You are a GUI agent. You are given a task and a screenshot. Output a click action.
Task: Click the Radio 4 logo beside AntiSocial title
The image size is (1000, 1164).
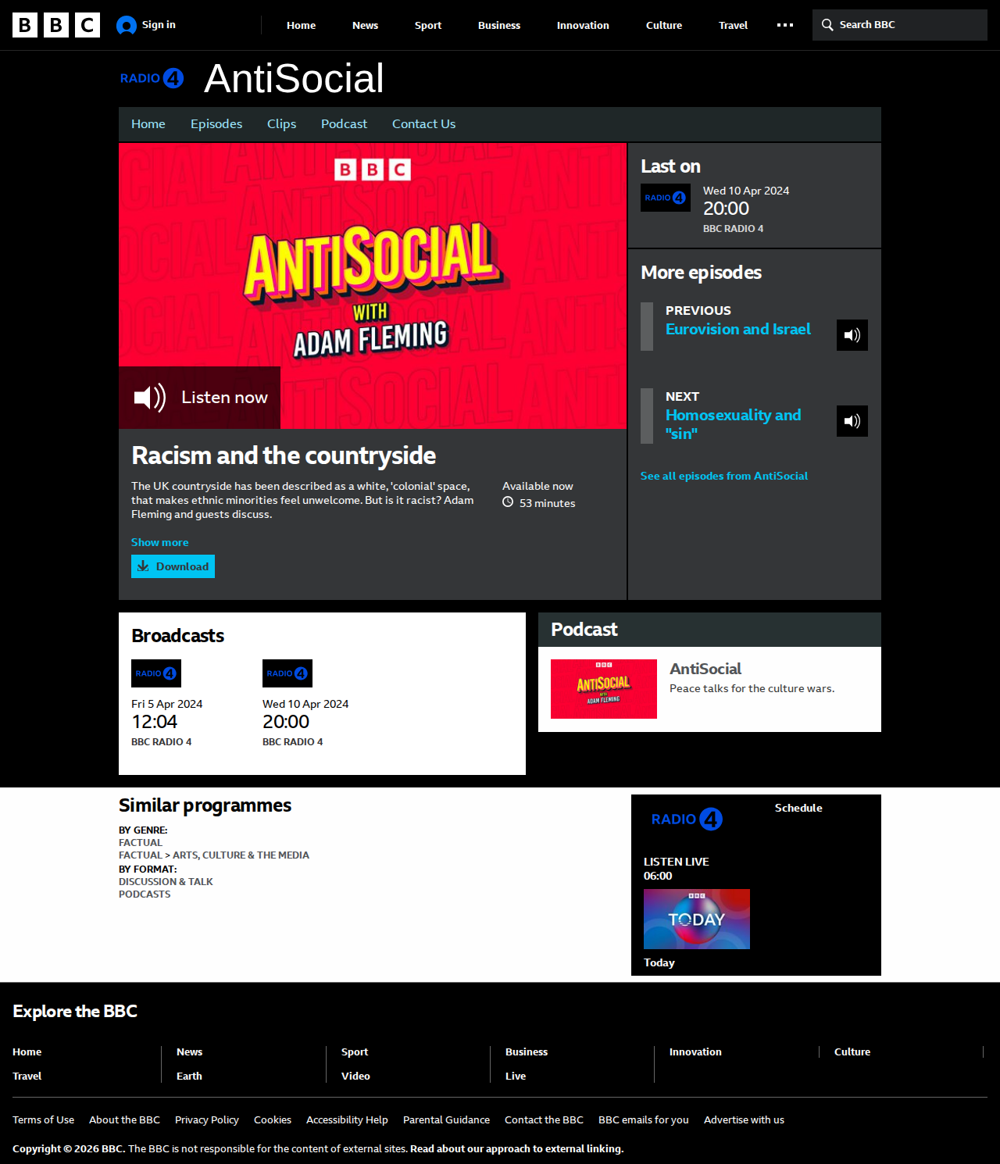[x=152, y=78]
